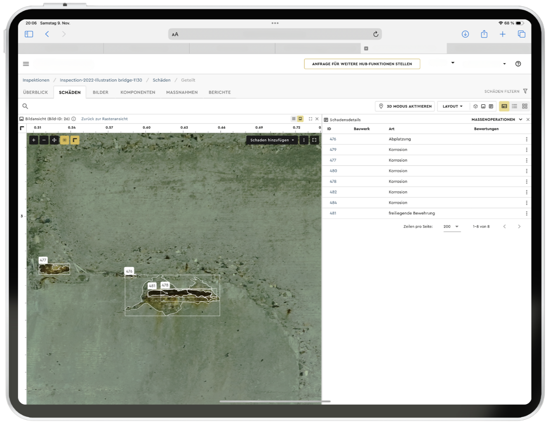The image size is (548, 426).
Task: Select the pan/move tool in image viewer
Action: click(54, 140)
